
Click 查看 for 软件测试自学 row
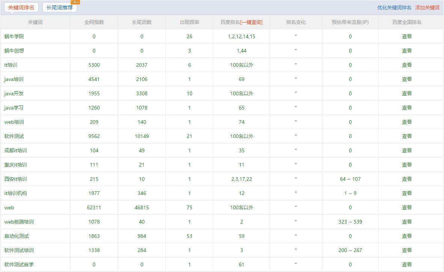[x=407, y=264]
